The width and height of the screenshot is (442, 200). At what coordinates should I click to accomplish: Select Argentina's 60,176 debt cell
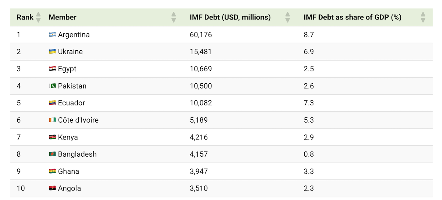point(201,35)
